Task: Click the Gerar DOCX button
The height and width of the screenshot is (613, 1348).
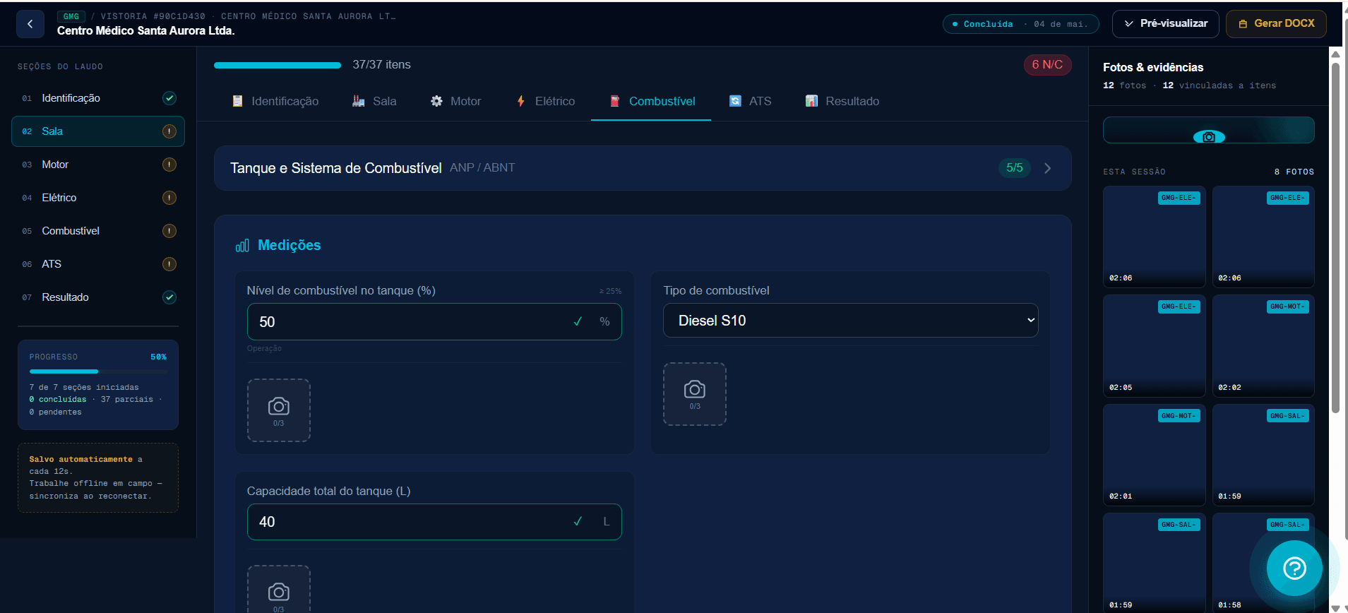Action: click(x=1276, y=23)
